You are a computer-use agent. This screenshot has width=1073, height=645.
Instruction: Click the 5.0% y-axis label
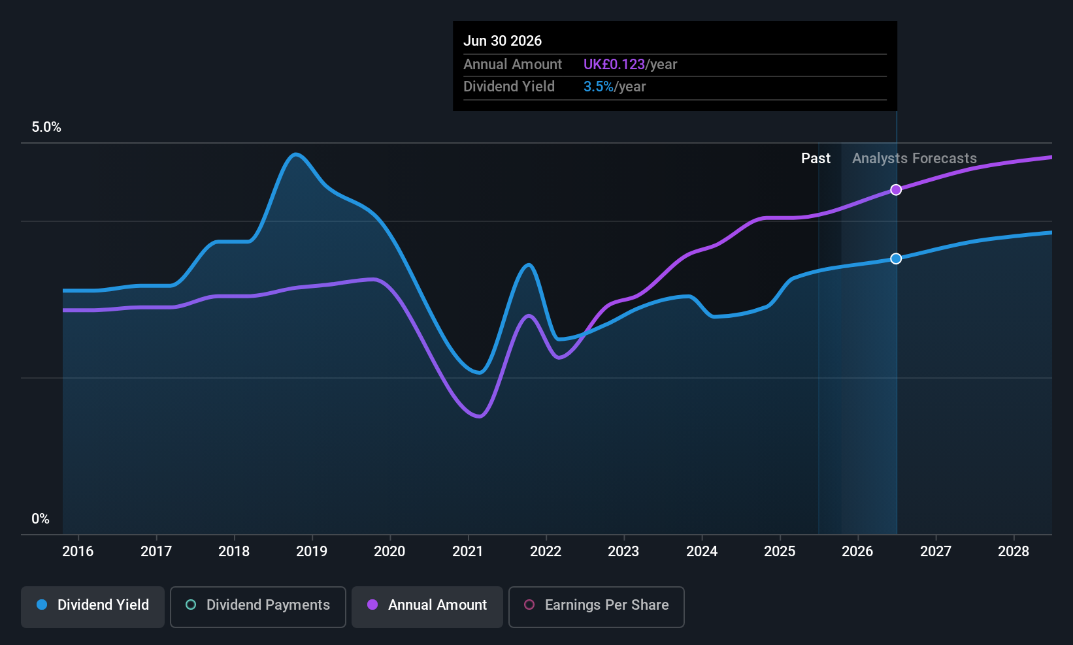[46, 127]
